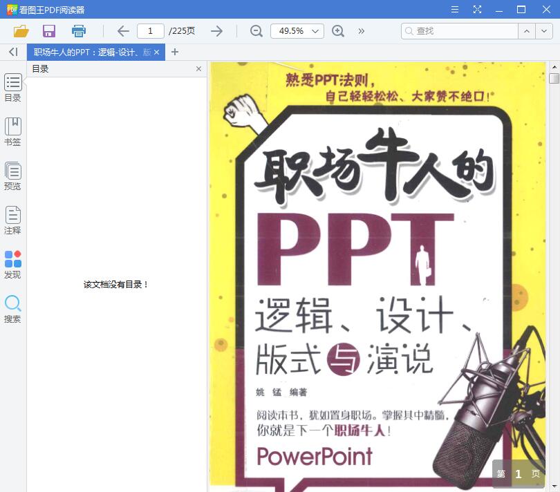This screenshot has width=560, height=492.
Task: Click the 第 1 页 page indicator
Action: (x=519, y=474)
